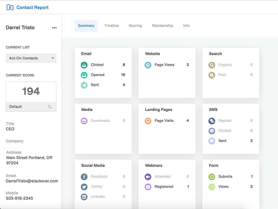This screenshot has width=278, height=209.
Task: Click the Email Sent paper plane icon
Action: coord(84,85)
